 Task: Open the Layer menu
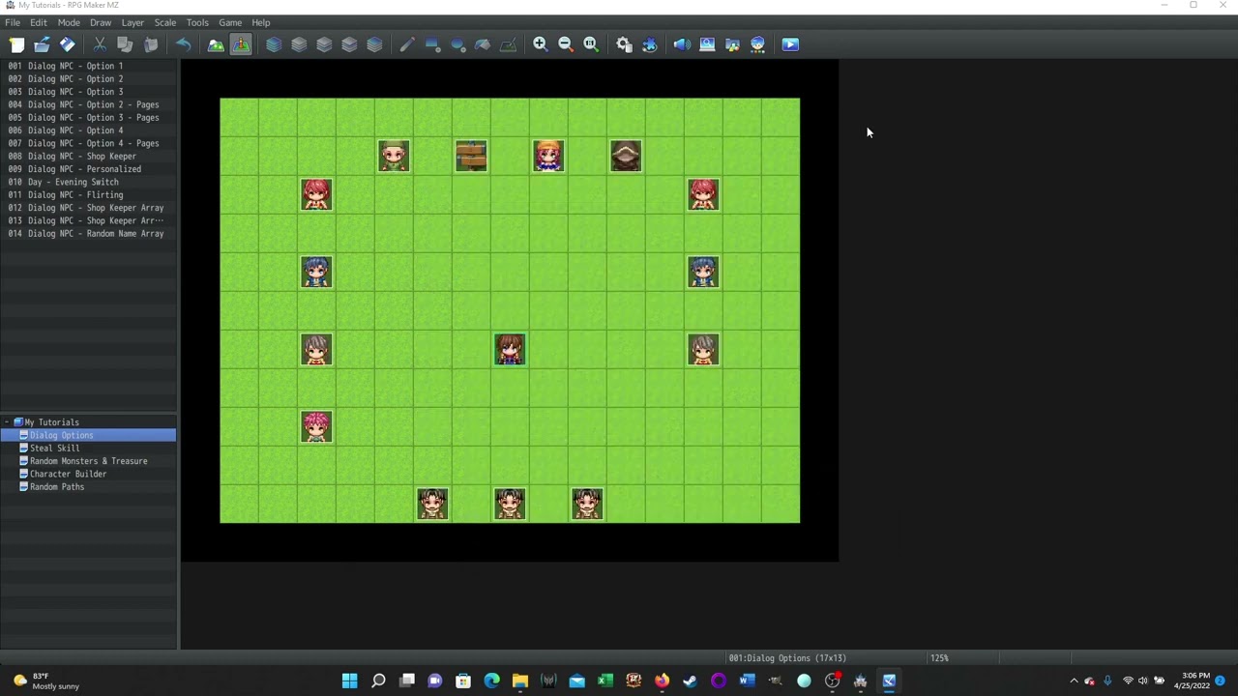133,22
